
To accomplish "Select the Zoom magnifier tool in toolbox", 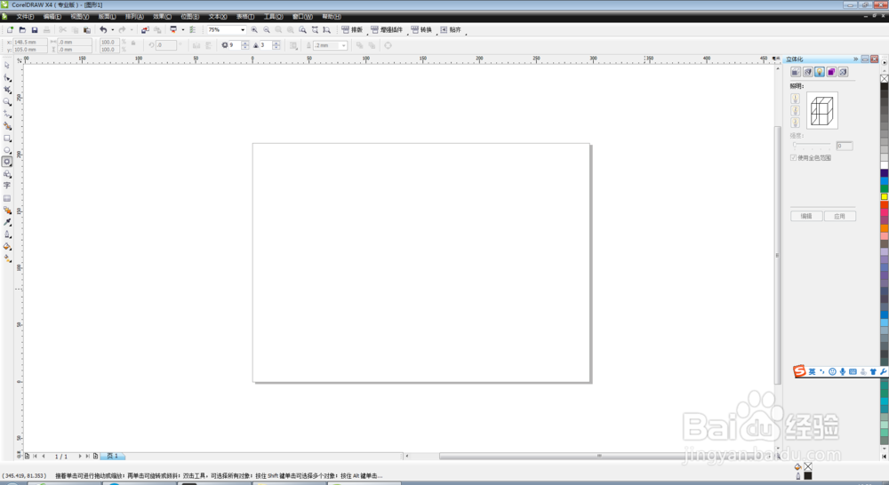I will point(7,102).
